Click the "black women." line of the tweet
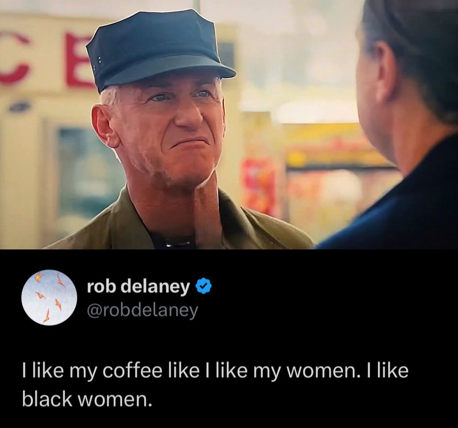 coord(87,399)
